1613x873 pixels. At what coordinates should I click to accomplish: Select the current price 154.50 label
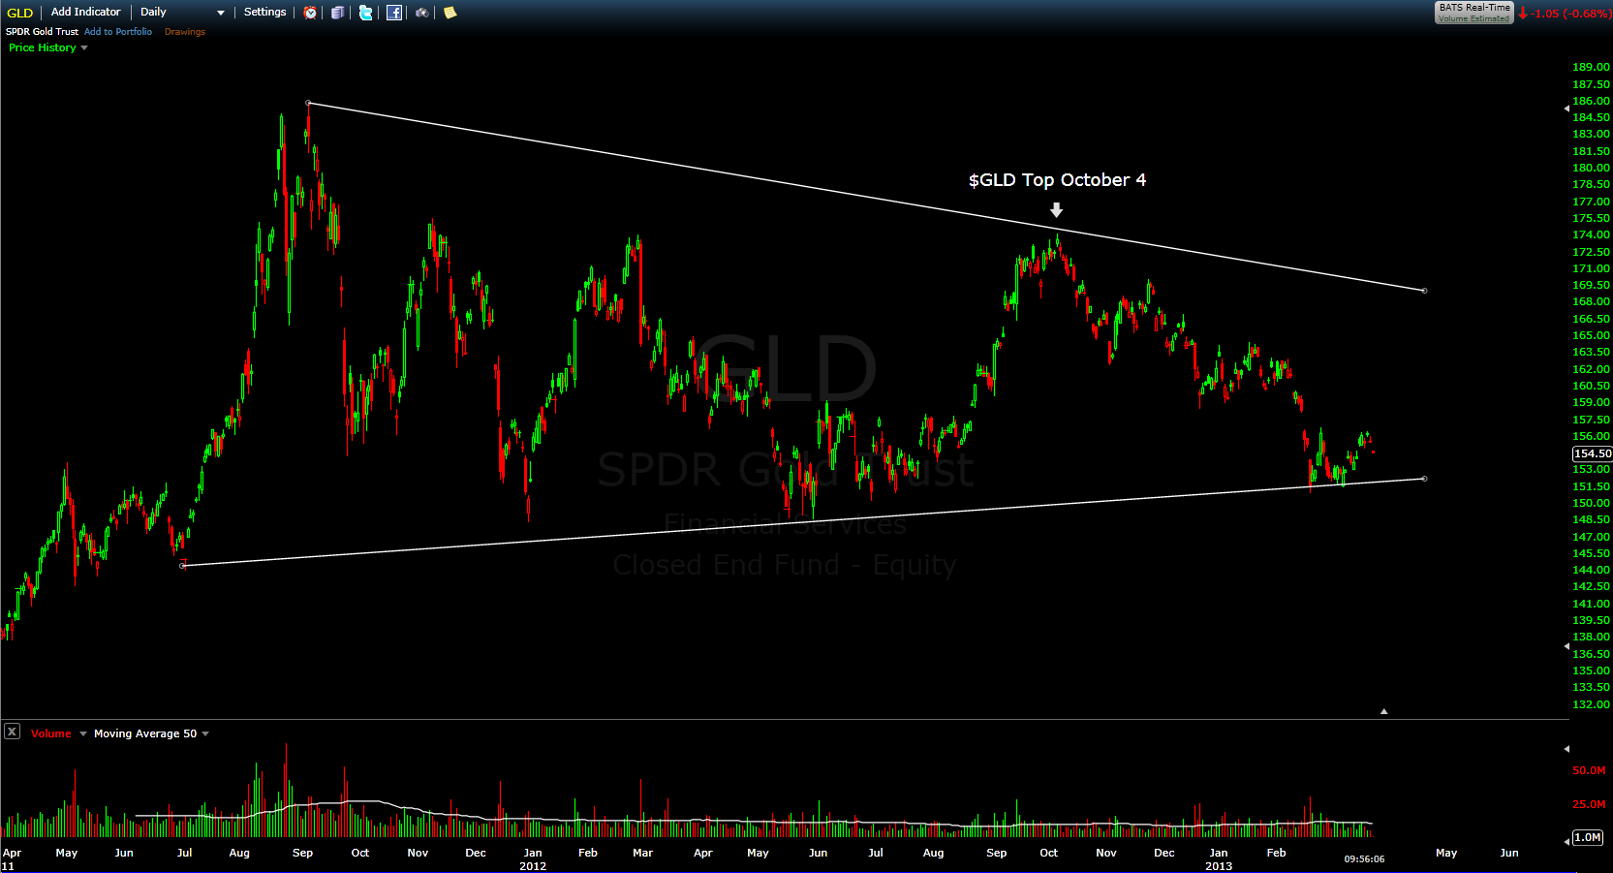point(1592,453)
